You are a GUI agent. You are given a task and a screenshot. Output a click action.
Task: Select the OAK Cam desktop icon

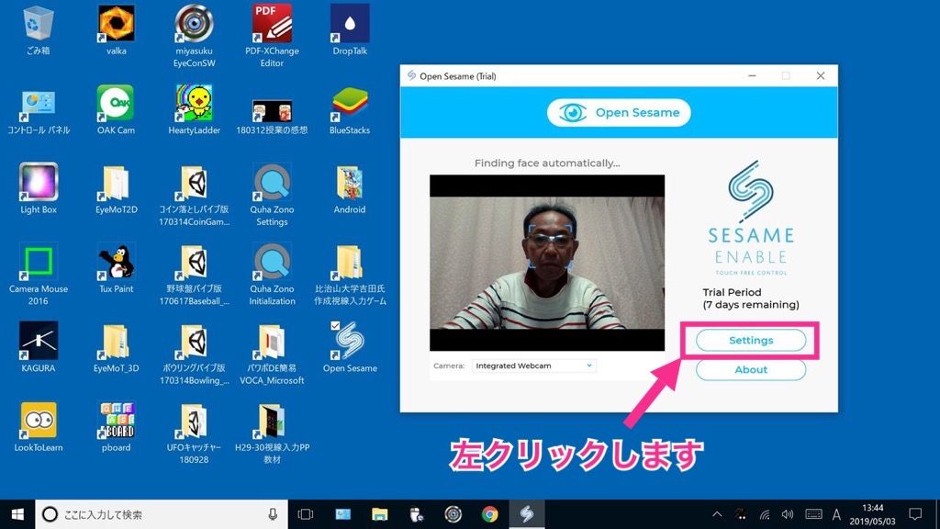tap(116, 110)
